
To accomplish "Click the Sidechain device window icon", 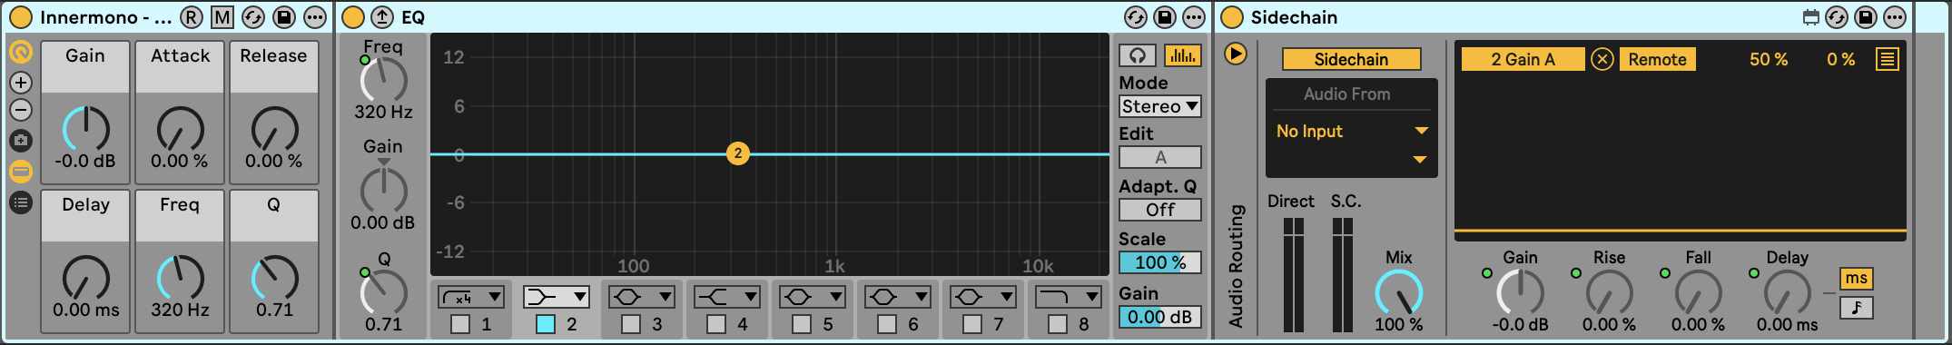I will (1810, 17).
